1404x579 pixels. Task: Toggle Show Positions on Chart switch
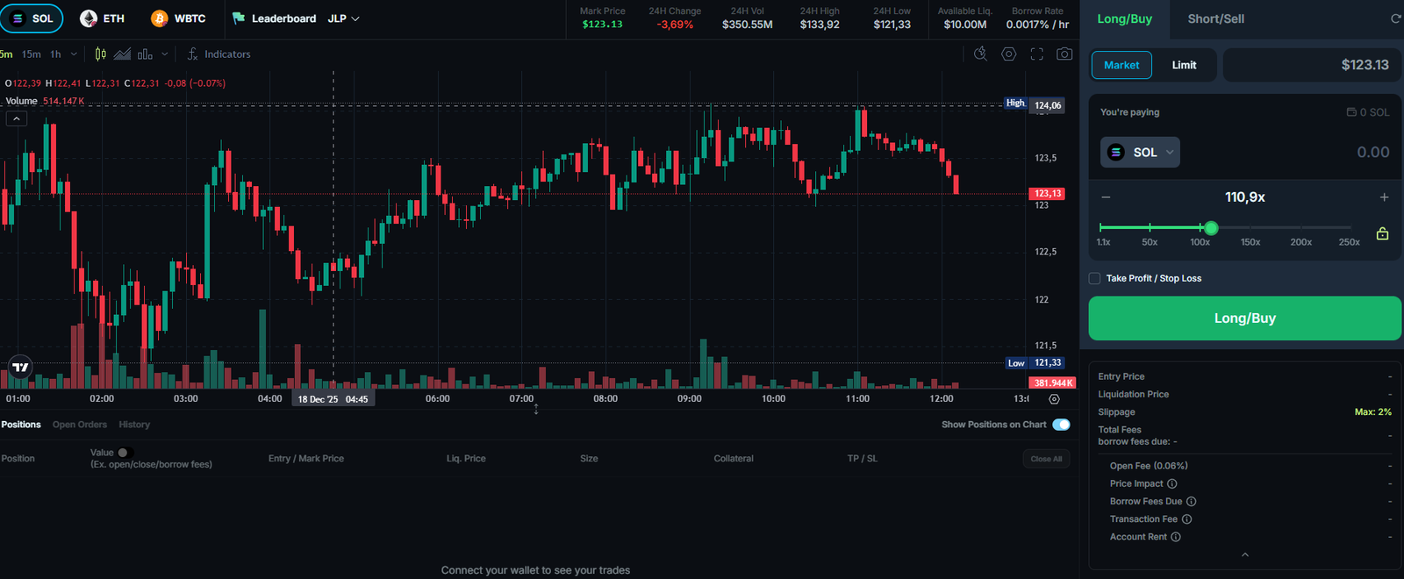1061,425
